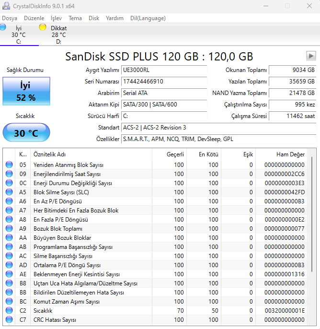Click status icon of attribute A8 row
This screenshot has height=329, width=320.
pos(9,220)
